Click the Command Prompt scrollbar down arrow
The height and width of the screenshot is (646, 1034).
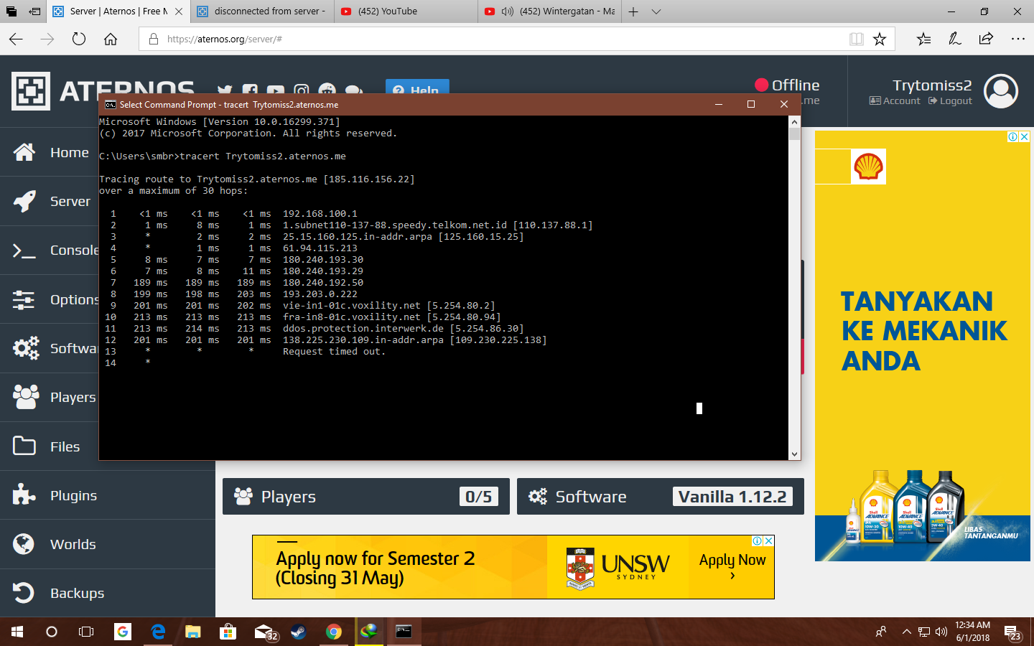click(794, 454)
